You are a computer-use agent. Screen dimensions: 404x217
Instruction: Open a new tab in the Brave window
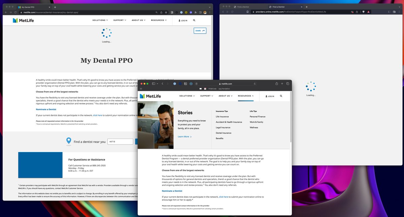tap(307, 7)
